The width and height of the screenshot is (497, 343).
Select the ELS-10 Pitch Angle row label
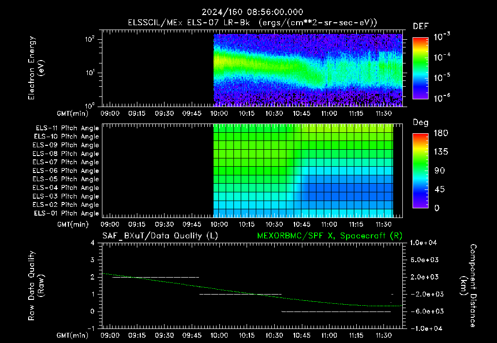point(66,137)
